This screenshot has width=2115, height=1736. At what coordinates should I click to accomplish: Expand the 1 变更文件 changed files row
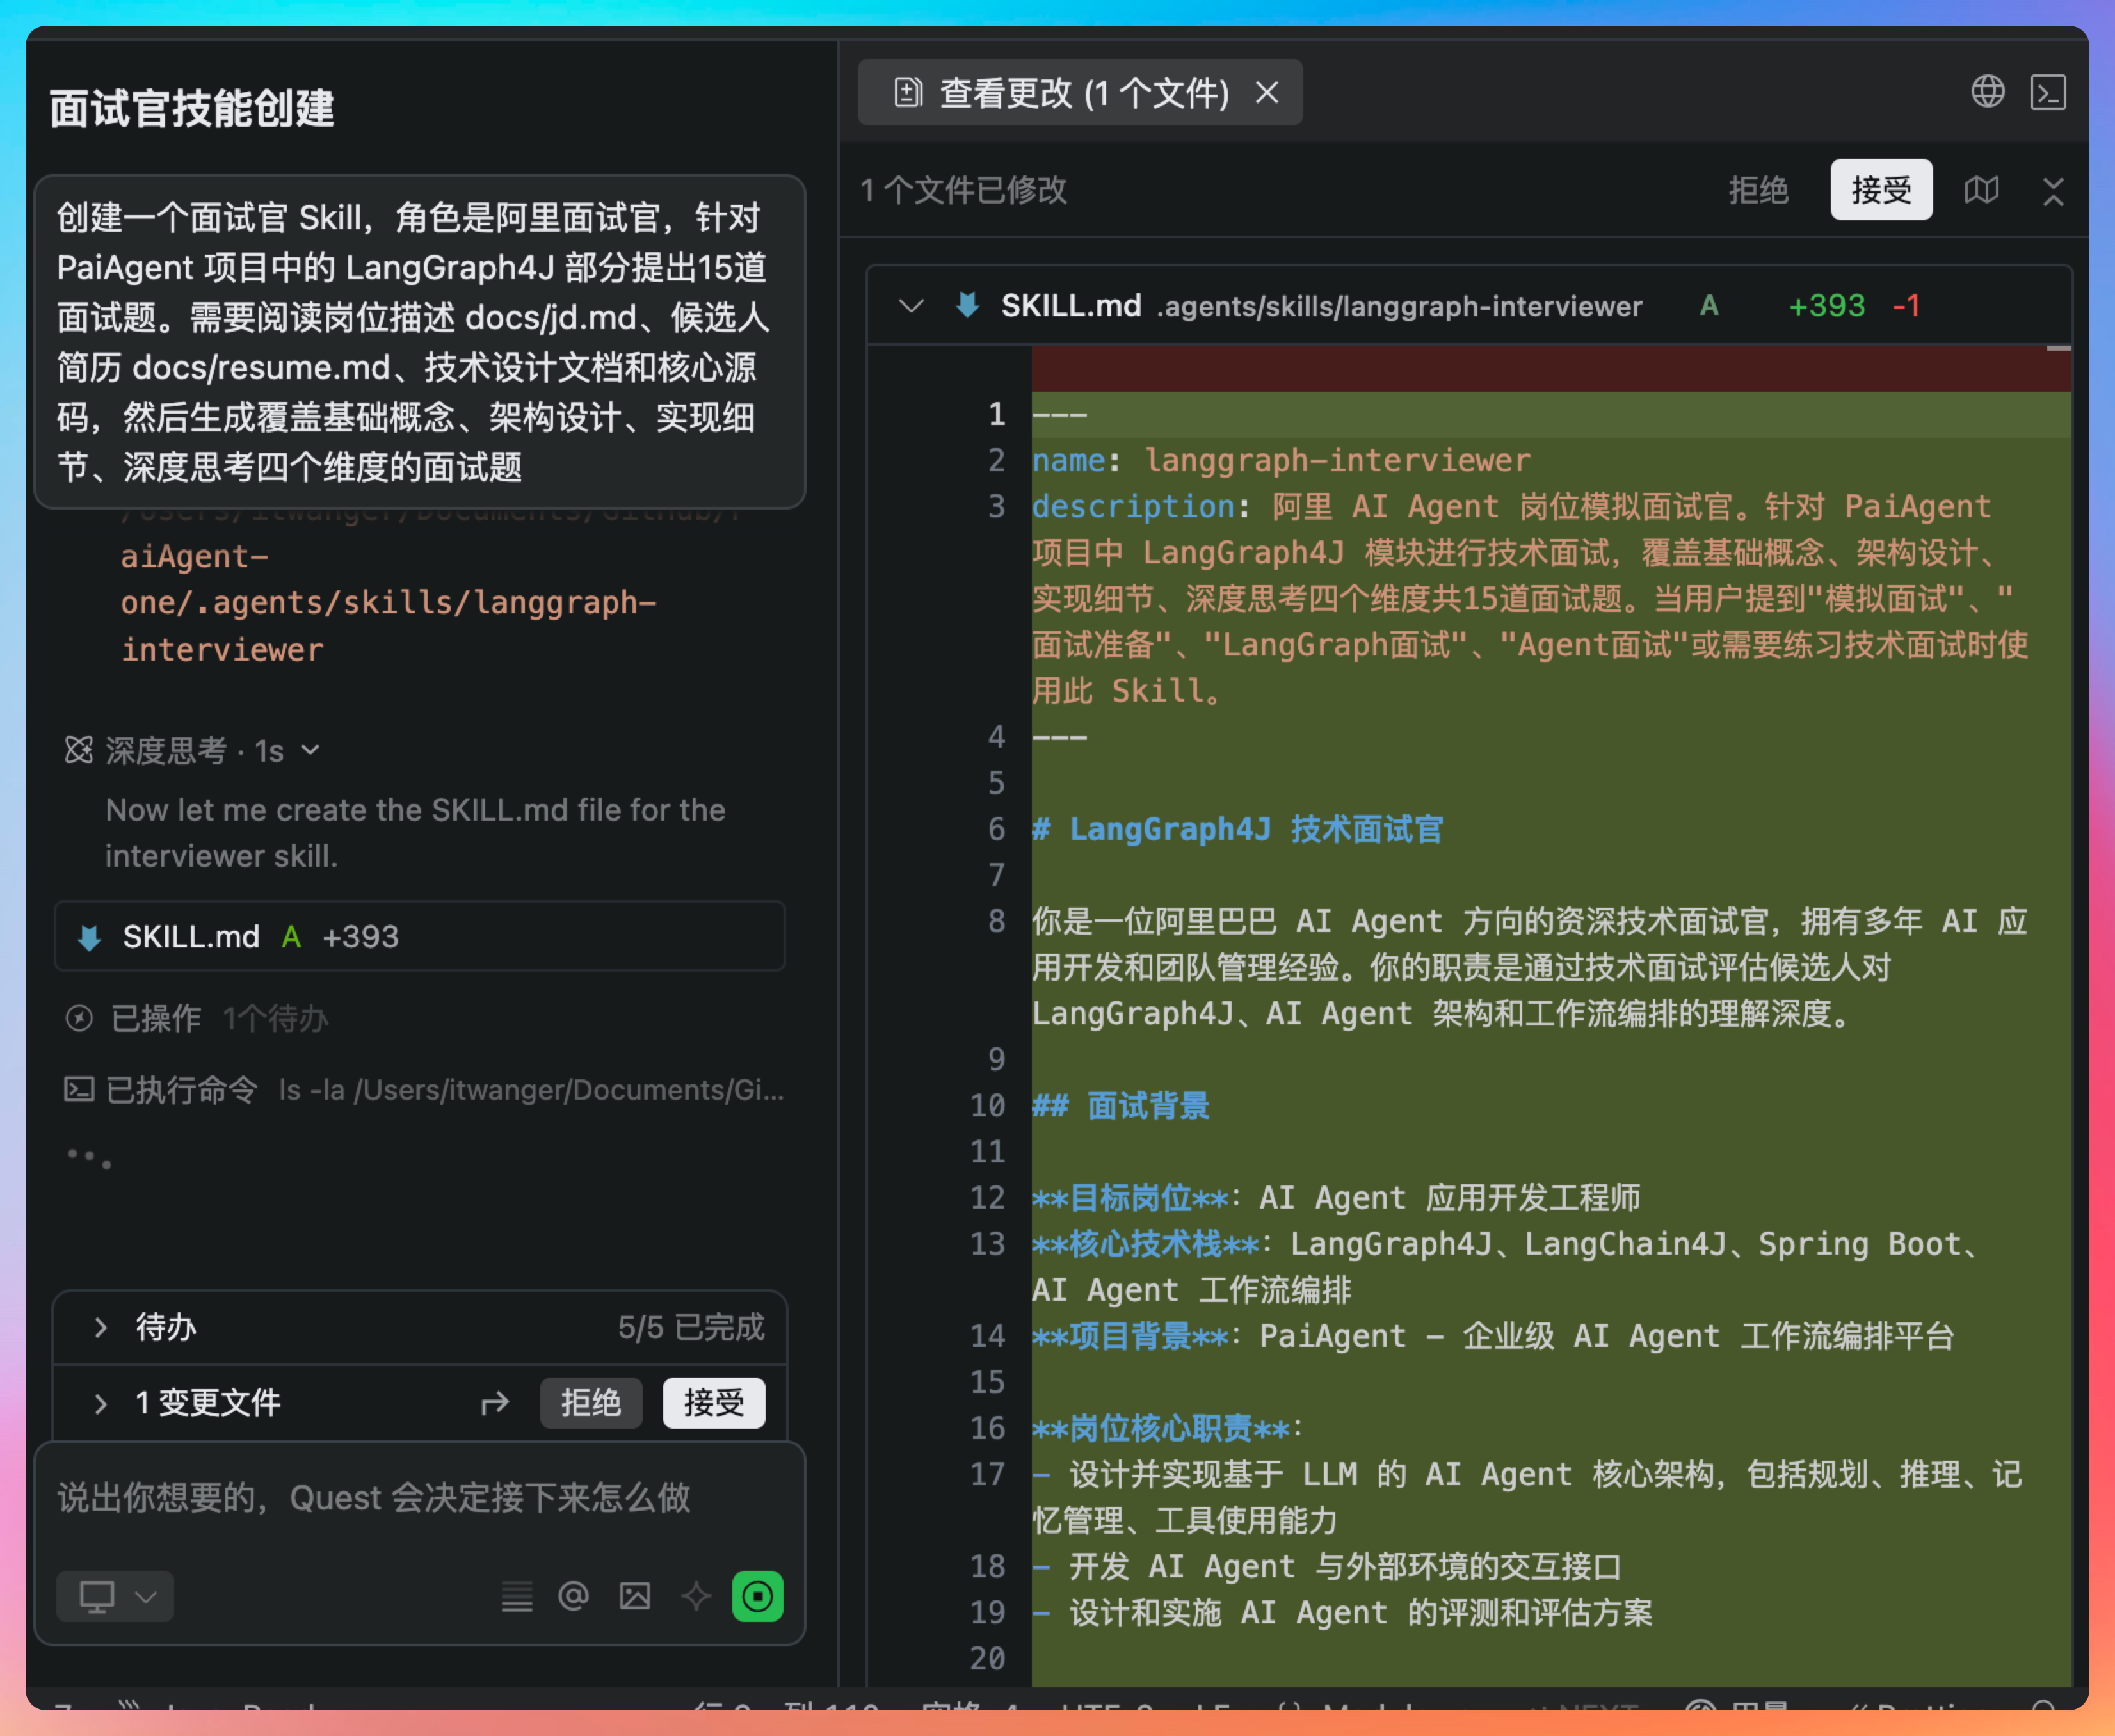[x=101, y=1403]
